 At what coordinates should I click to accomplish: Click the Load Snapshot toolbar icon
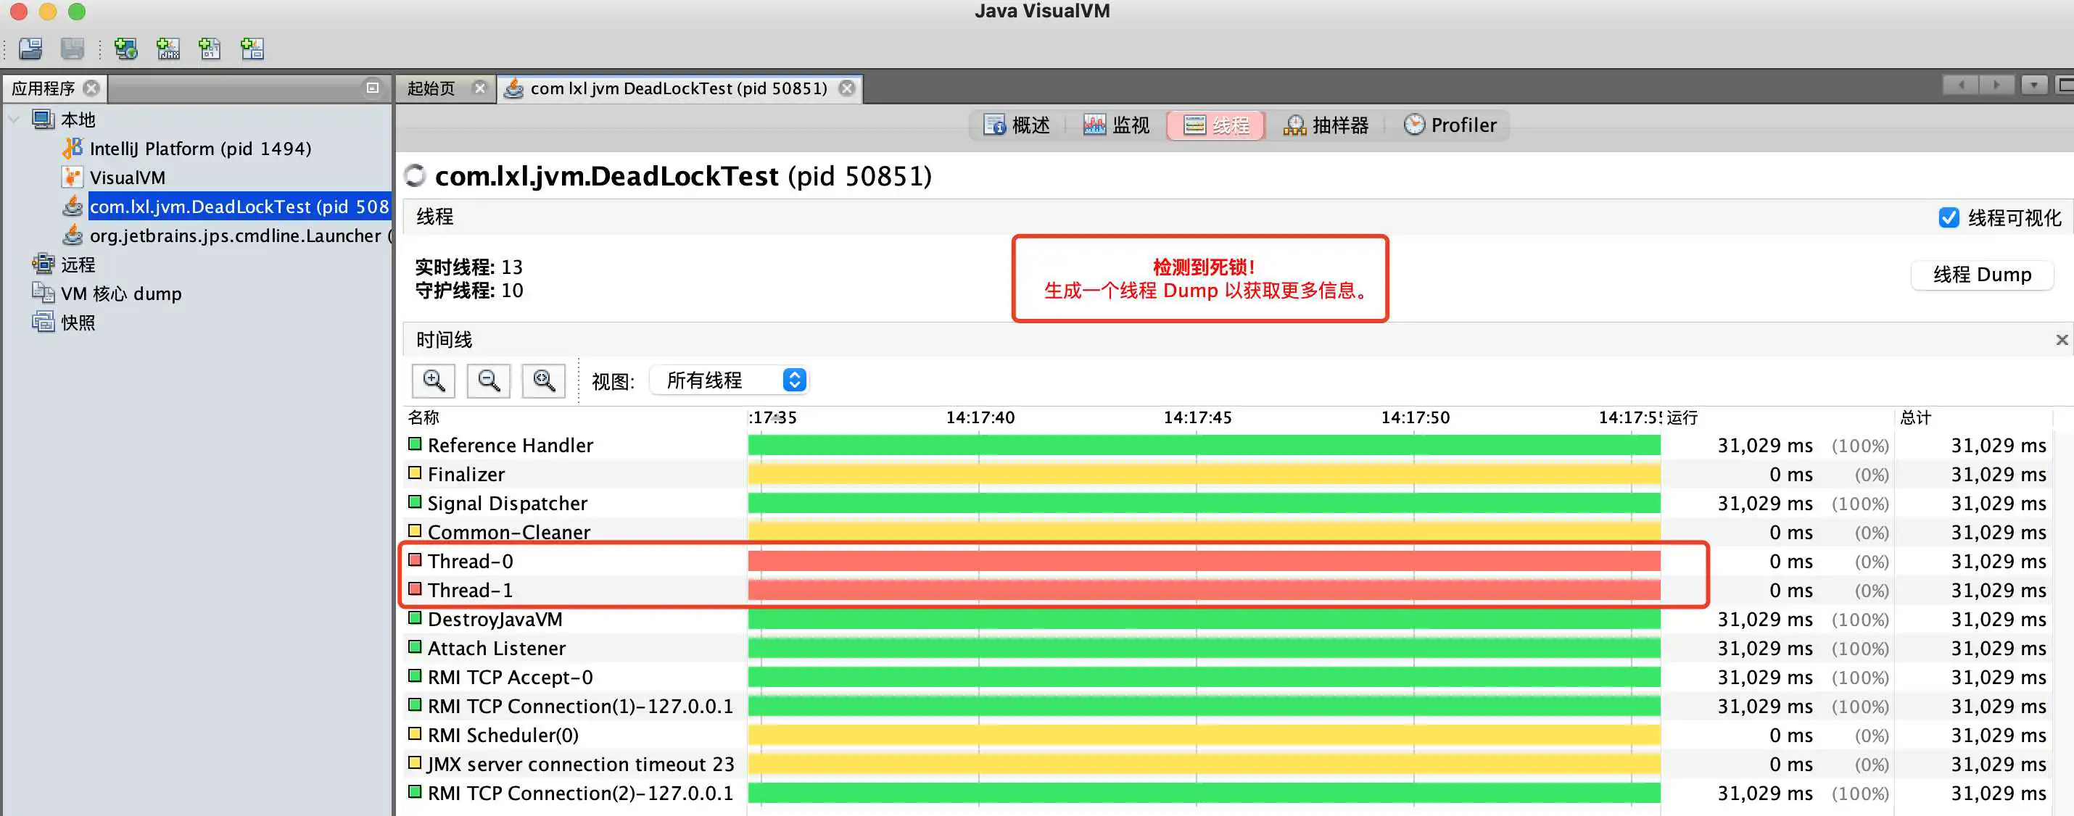pos(30,49)
